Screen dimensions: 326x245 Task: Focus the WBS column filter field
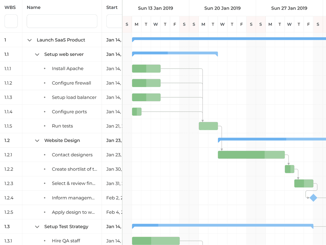(11, 21)
